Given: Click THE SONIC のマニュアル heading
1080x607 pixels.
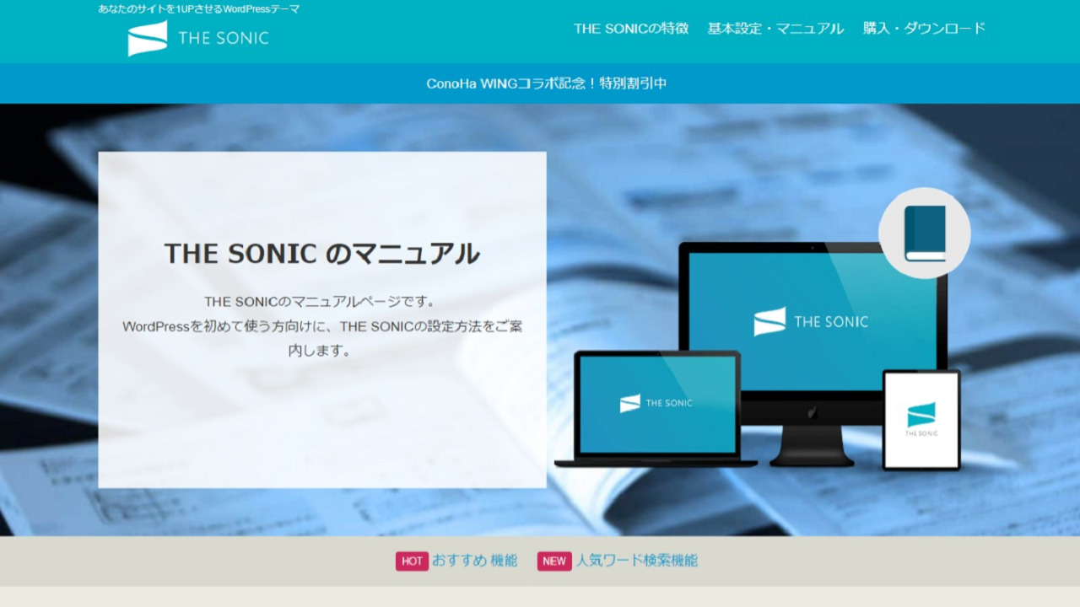Looking at the screenshot, I should [322, 254].
